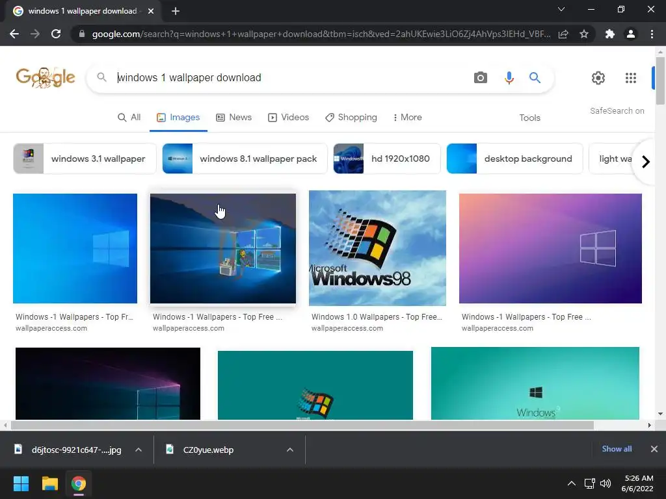Select the 'hd 1920x1080' suggestion chip
Screen dimensions: 666x499
tap(386, 159)
